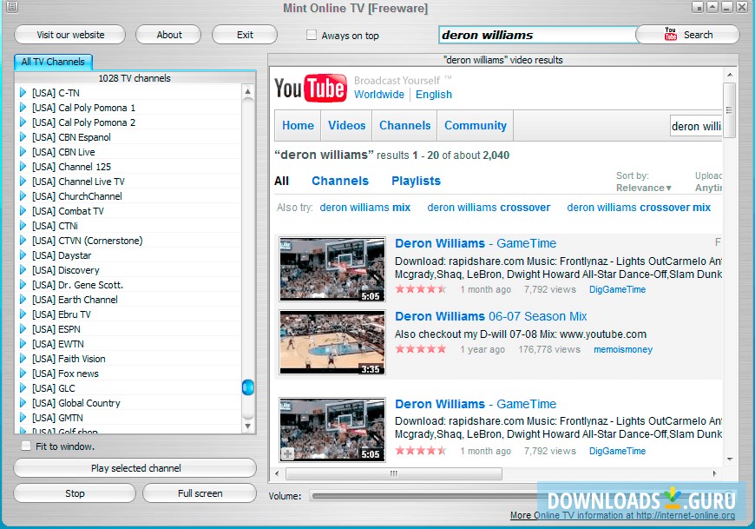755x529 pixels.
Task: Click the Full screen button
Action: pos(199,493)
